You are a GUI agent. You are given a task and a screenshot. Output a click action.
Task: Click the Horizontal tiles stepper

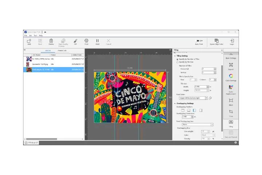pos(215,69)
